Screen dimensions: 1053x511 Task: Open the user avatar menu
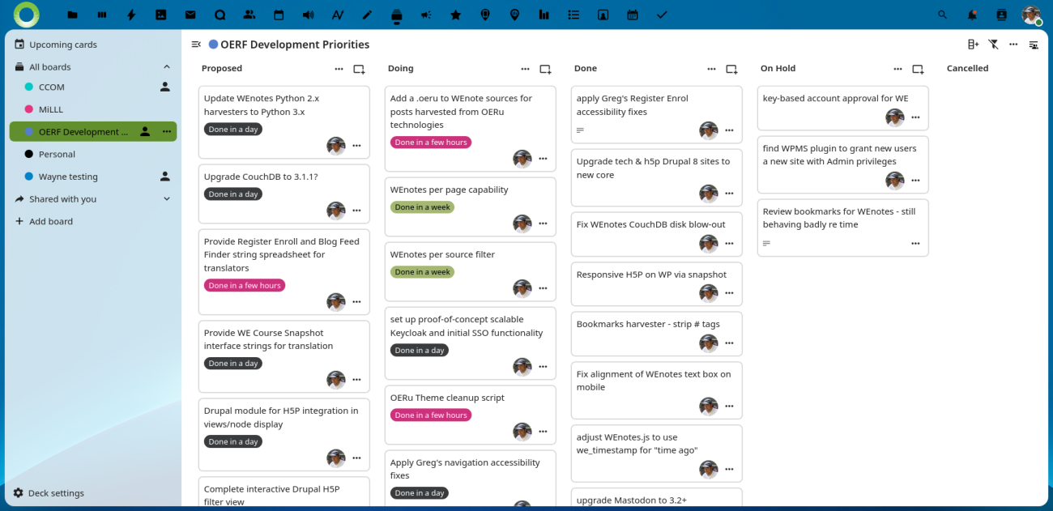(x=1030, y=15)
